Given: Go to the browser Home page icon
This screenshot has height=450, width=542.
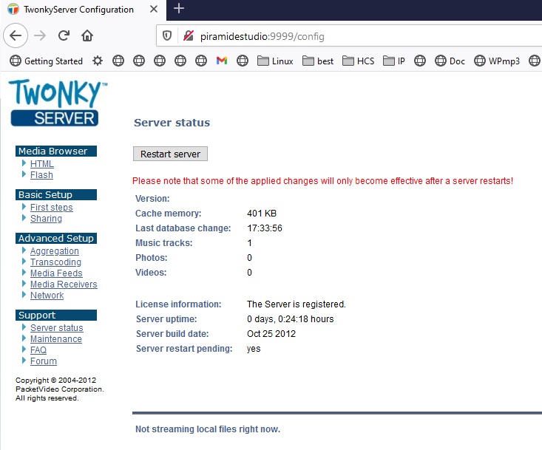Looking at the screenshot, I should 87,35.
